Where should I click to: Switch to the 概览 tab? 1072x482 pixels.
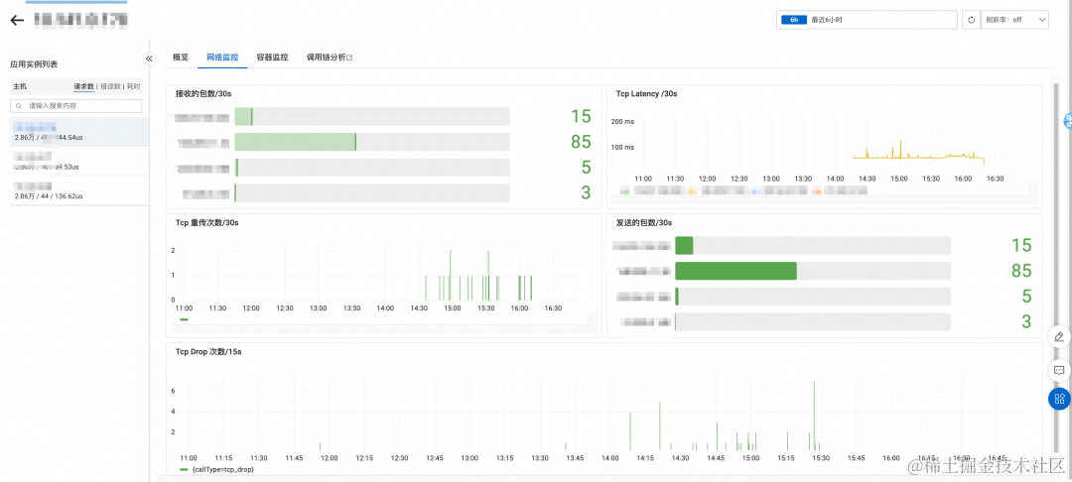pyautogui.click(x=181, y=58)
